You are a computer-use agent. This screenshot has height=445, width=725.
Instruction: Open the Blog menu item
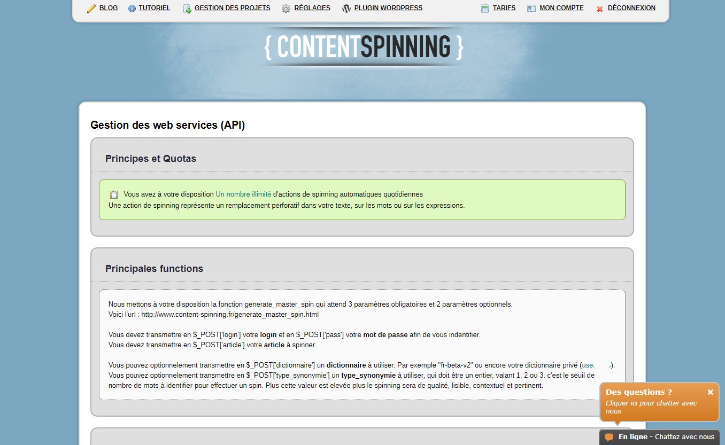click(109, 8)
